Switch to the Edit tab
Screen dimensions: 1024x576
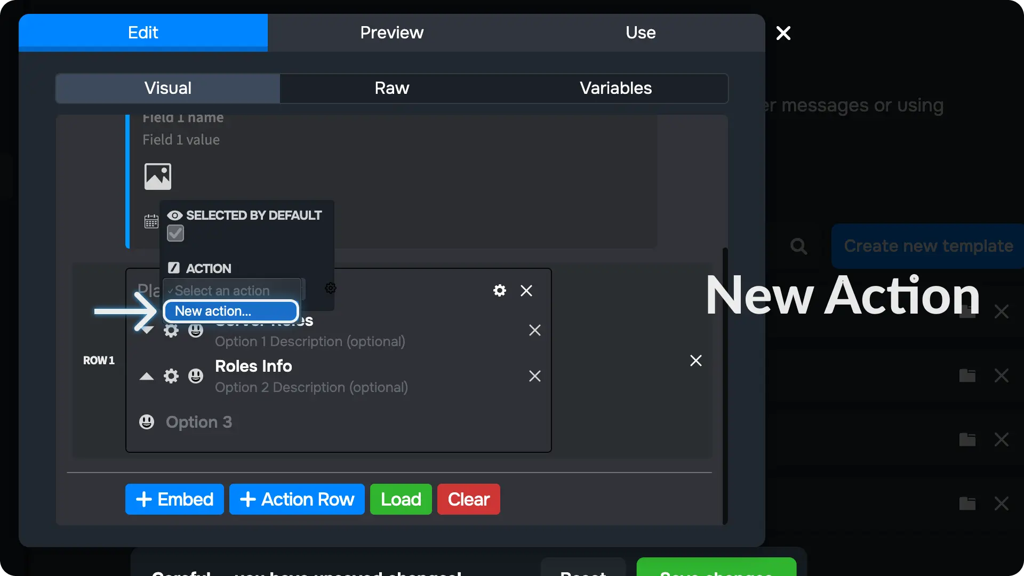[x=143, y=33]
